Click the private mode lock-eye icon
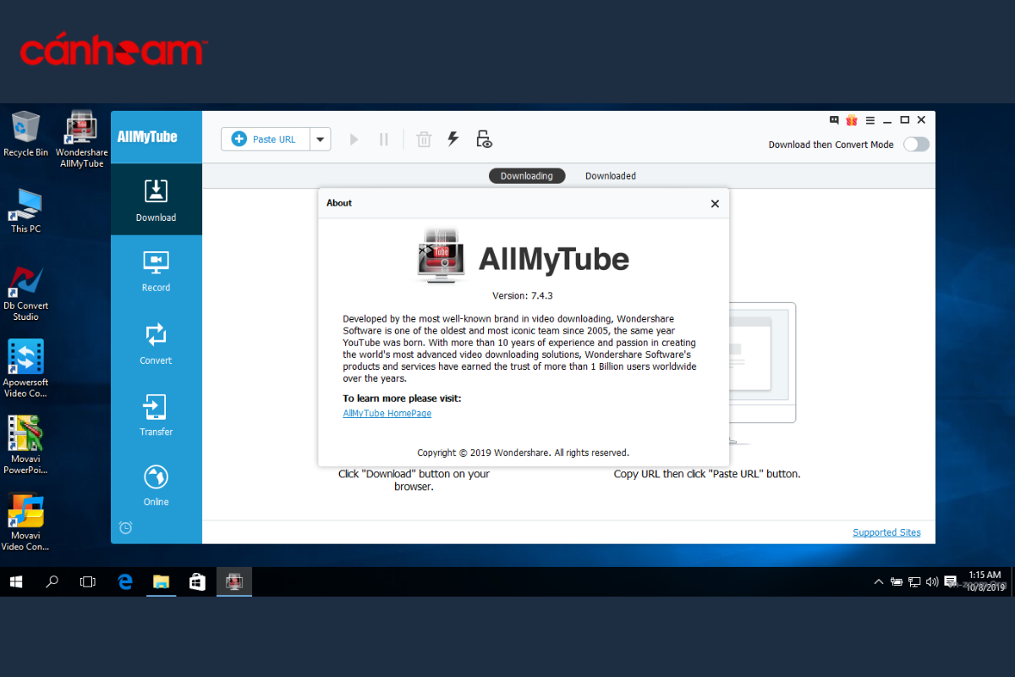The width and height of the screenshot is (1015, 677). (x=483, y=140)
